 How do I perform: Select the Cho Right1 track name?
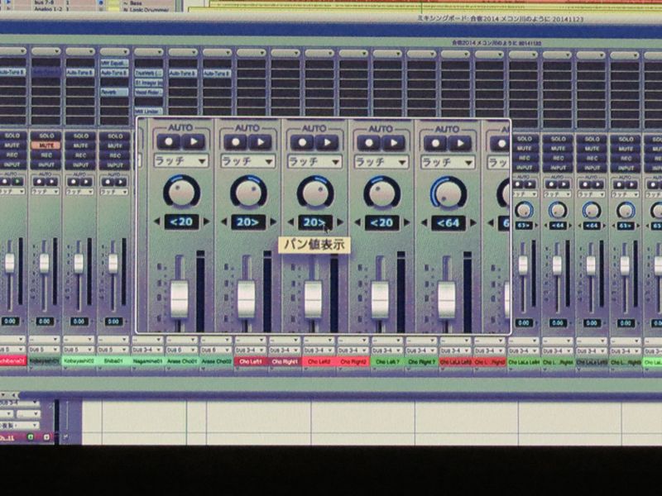tap(285, 362)
